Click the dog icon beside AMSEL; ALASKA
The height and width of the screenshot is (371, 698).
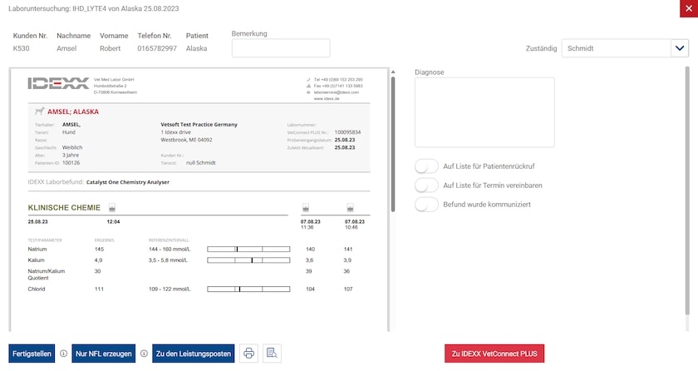[x=40, y=111]
